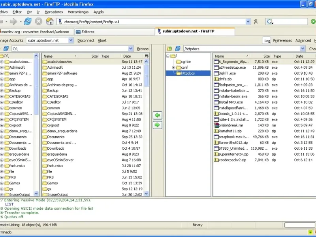This screenshot has height=237, width=316.
Task: Go to the Firefox home page icon
Action: coord(49,21)
